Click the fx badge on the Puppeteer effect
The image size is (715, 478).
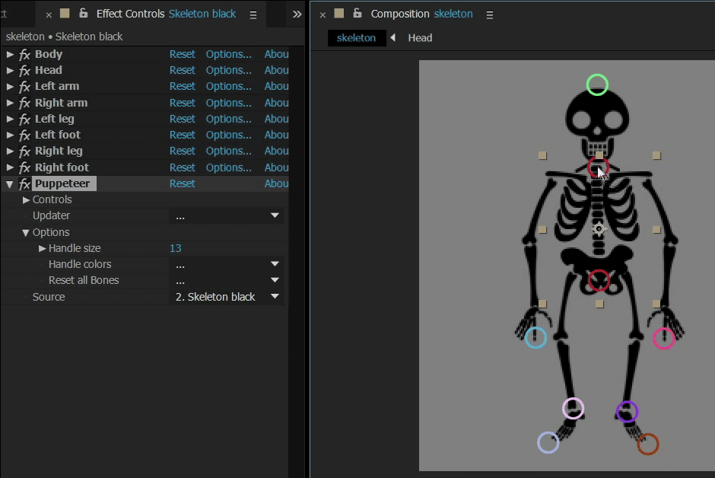click(24, 183)
